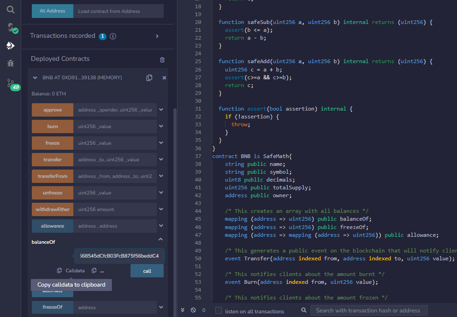
Task: Click the copy icon right of Calldata
Action: point(94,270)
